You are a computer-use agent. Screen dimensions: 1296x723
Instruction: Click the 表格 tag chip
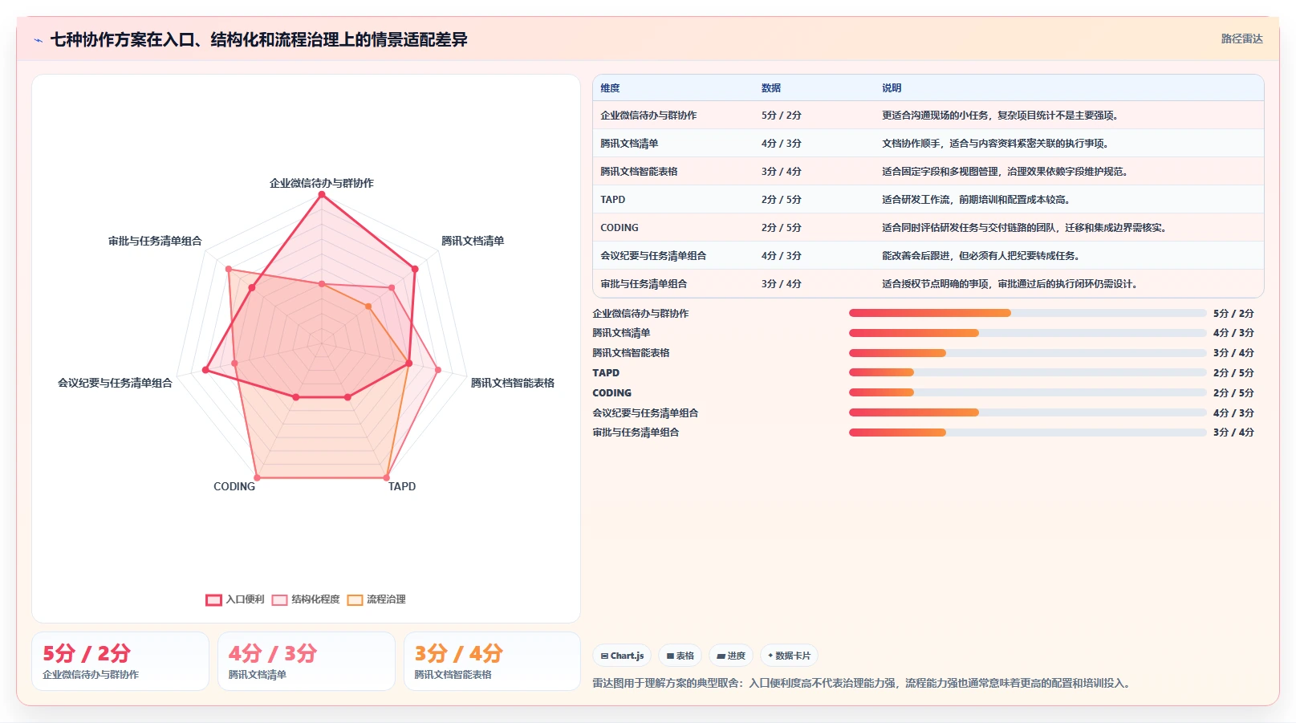click(680, 656)
